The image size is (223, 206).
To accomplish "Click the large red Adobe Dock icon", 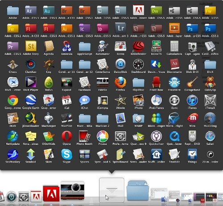I will (51, 193).
